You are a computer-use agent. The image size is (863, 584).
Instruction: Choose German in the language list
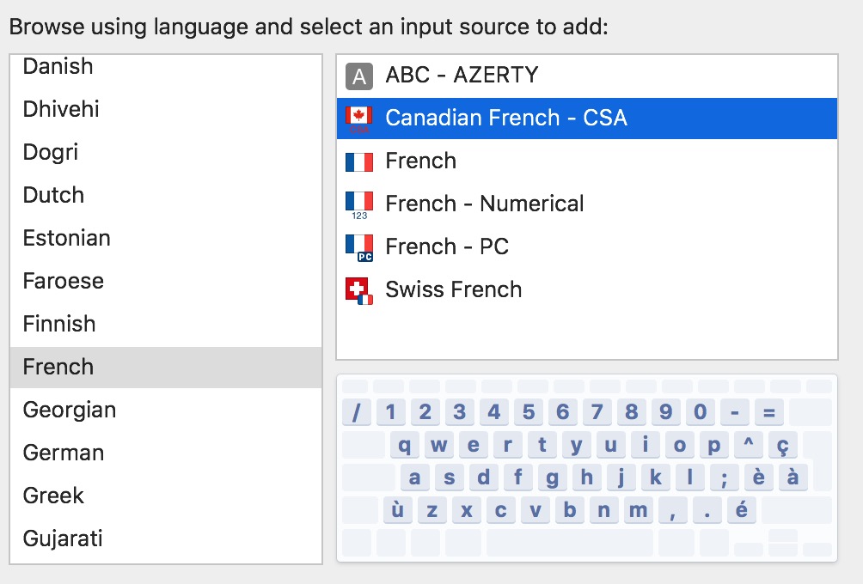[x=64, y=453]
